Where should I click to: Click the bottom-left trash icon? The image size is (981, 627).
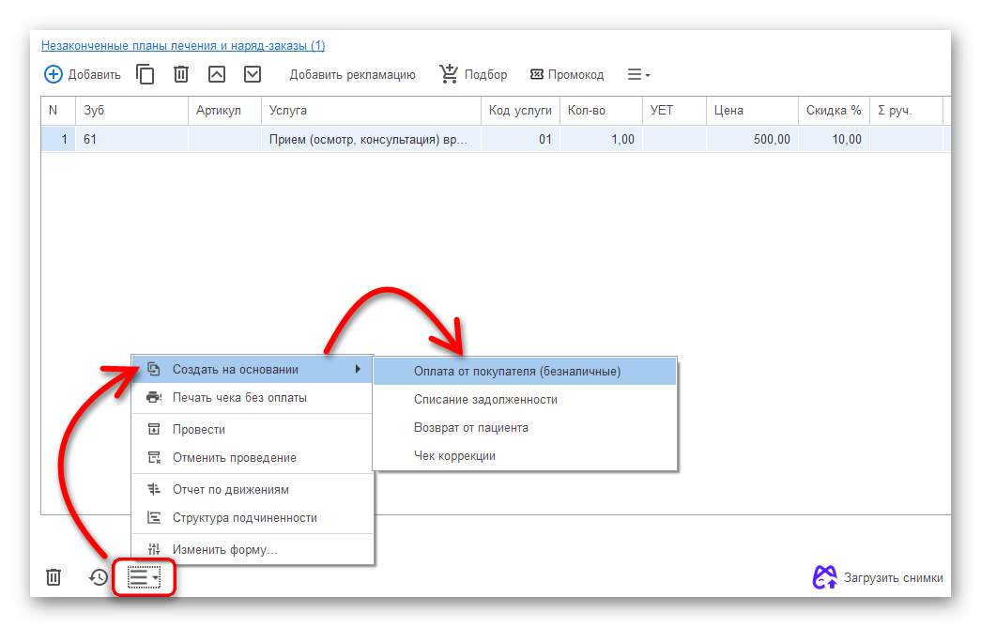click(x=54, y=577)
